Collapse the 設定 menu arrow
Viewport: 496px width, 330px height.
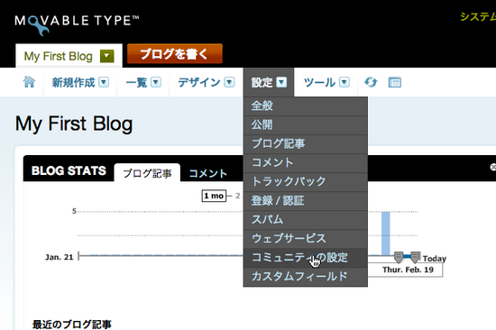[x=281, y=82]
